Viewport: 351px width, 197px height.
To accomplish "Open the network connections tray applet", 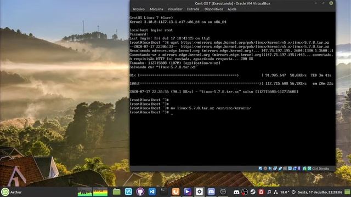I will tap(275, 192).
